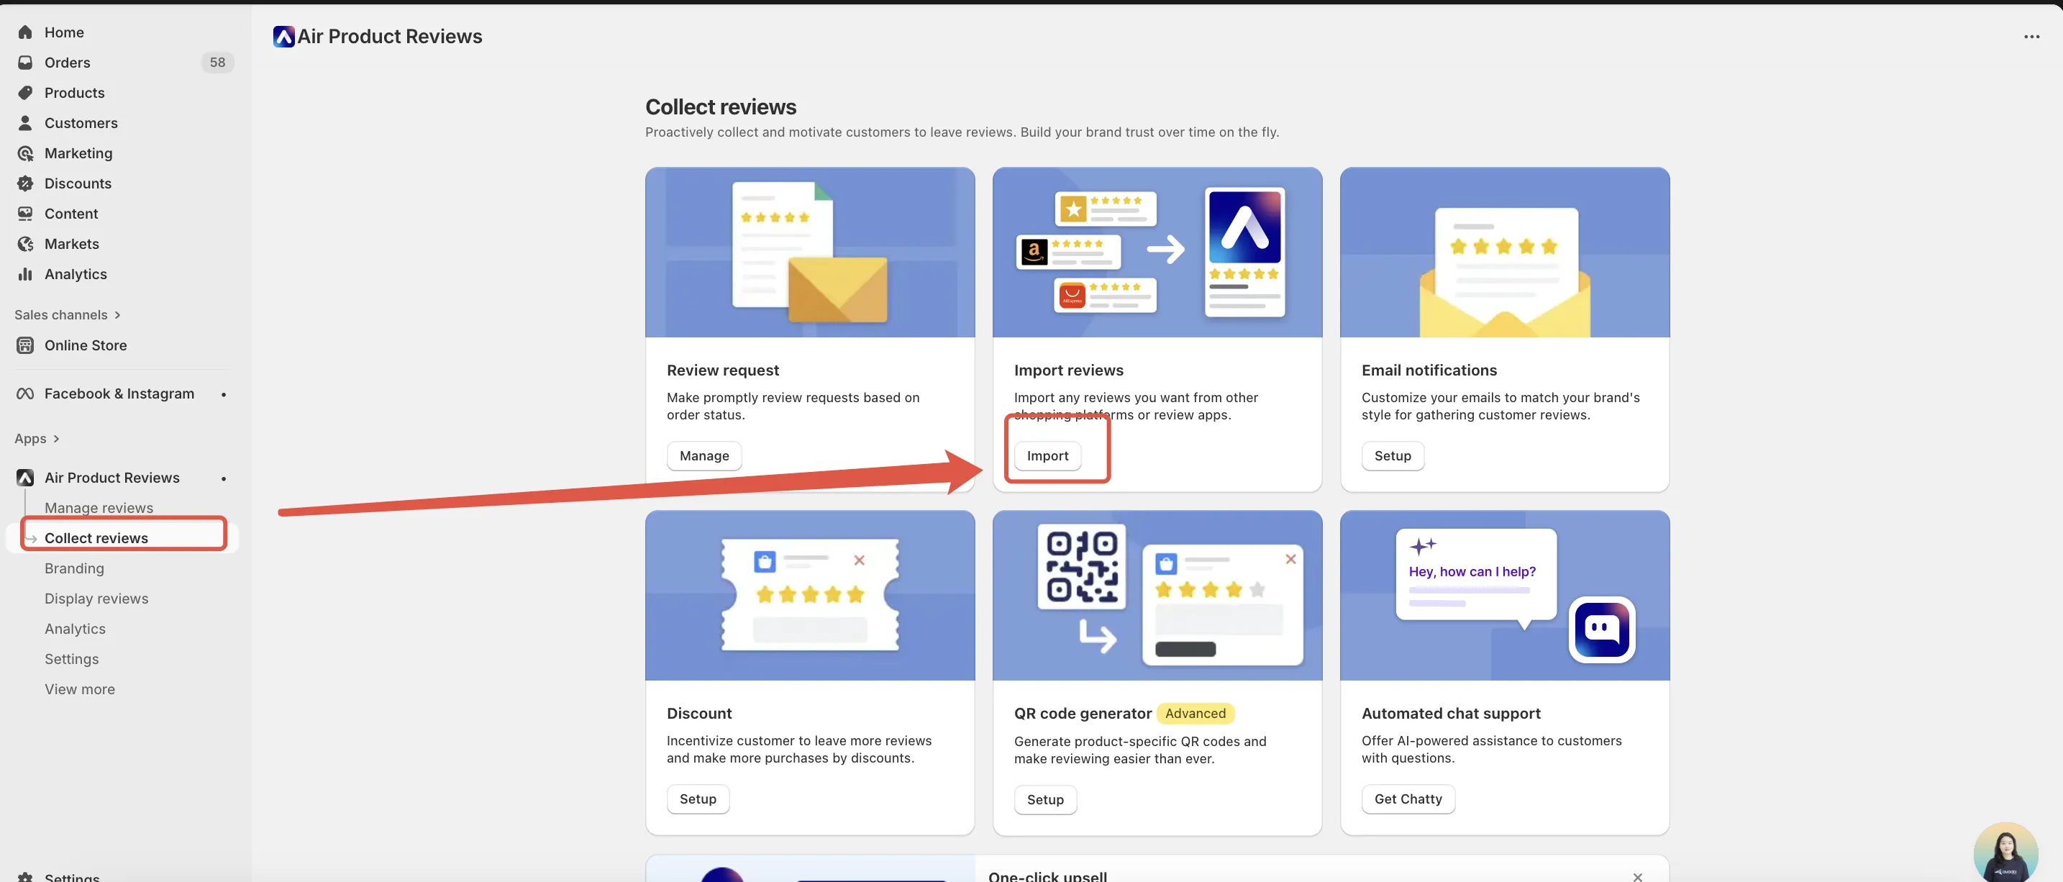This screenshot has height=882, width=2063.
Task: Click the Online Store icon
Action: (26, 345)
